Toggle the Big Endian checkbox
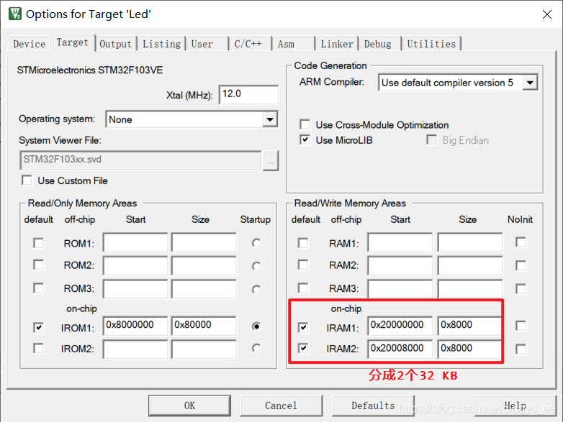Screen dimensions: 563x422 click(431, 140)
